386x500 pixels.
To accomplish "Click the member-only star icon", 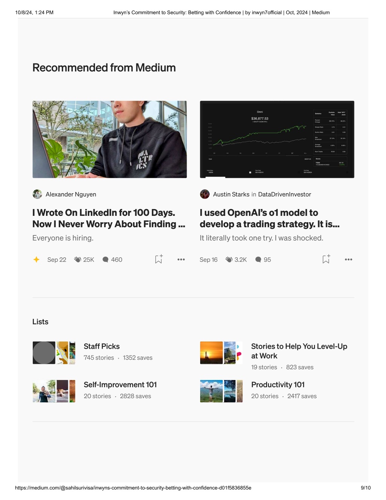I will pos(36,260).
